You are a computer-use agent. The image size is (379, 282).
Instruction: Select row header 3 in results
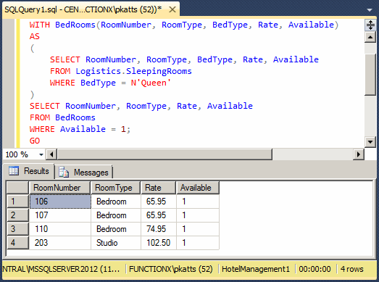point(18,229)
